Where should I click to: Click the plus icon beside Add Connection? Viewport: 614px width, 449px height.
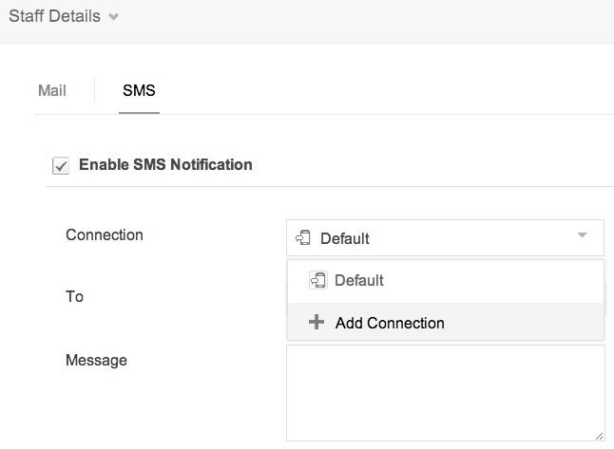click(x=317, y=323)
